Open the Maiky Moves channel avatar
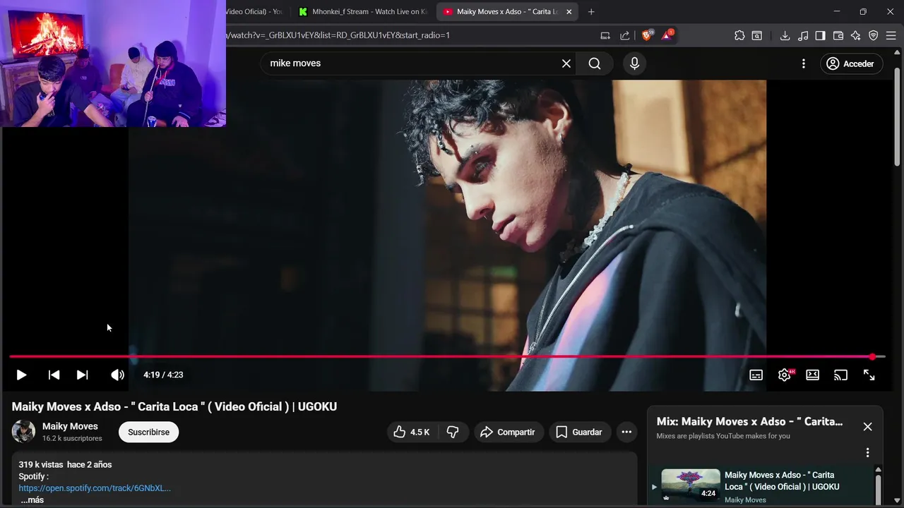Screen dimensions: 904x508 (x=23, y=432)
